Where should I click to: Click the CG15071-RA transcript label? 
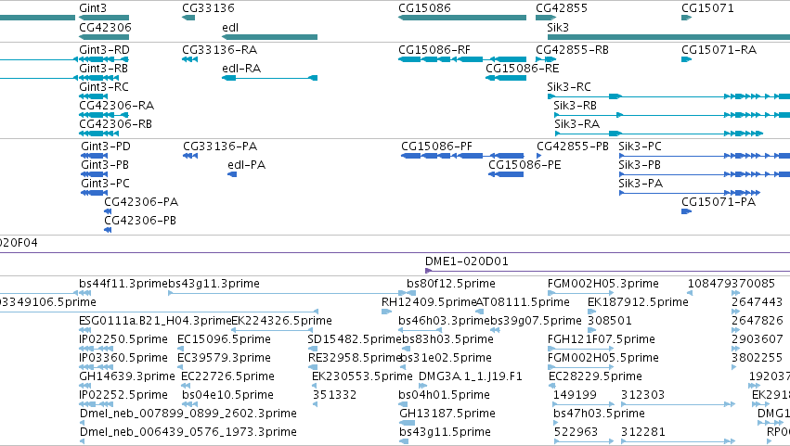[719, 50]
